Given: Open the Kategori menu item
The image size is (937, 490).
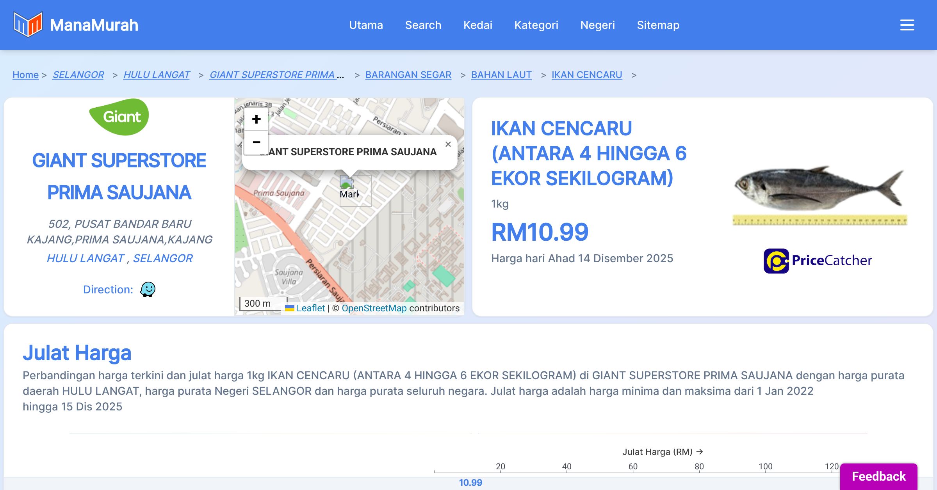Looking at the screenshot, I should pyautogui.click(x=536, y=25).
